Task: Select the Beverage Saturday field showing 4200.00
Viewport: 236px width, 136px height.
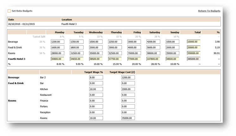Action: [153, 42]
